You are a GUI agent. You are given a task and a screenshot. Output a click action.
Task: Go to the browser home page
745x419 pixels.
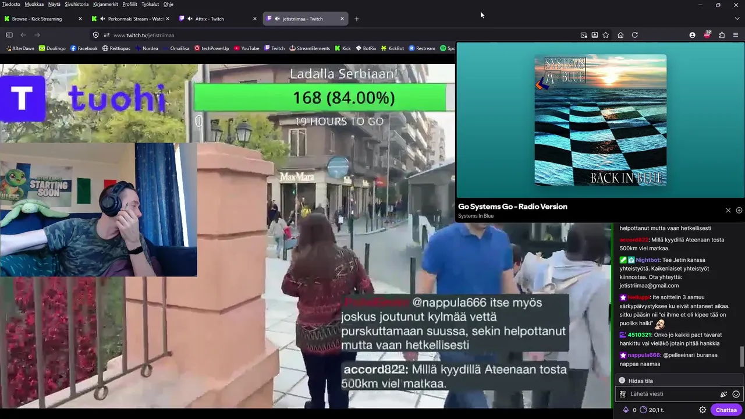pyautogui.click(x=620, y=35)
